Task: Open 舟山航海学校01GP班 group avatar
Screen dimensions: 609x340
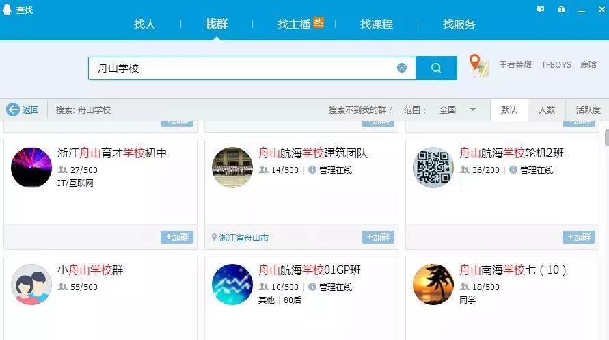Action: coord(232,285)
